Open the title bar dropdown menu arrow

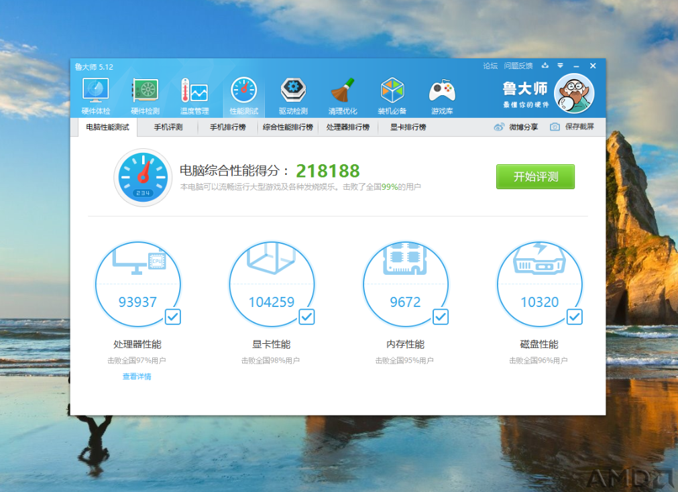click(561, 66)
